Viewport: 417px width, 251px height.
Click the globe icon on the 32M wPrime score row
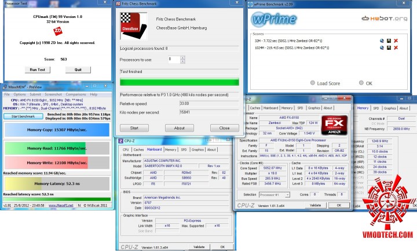[382, 41]
